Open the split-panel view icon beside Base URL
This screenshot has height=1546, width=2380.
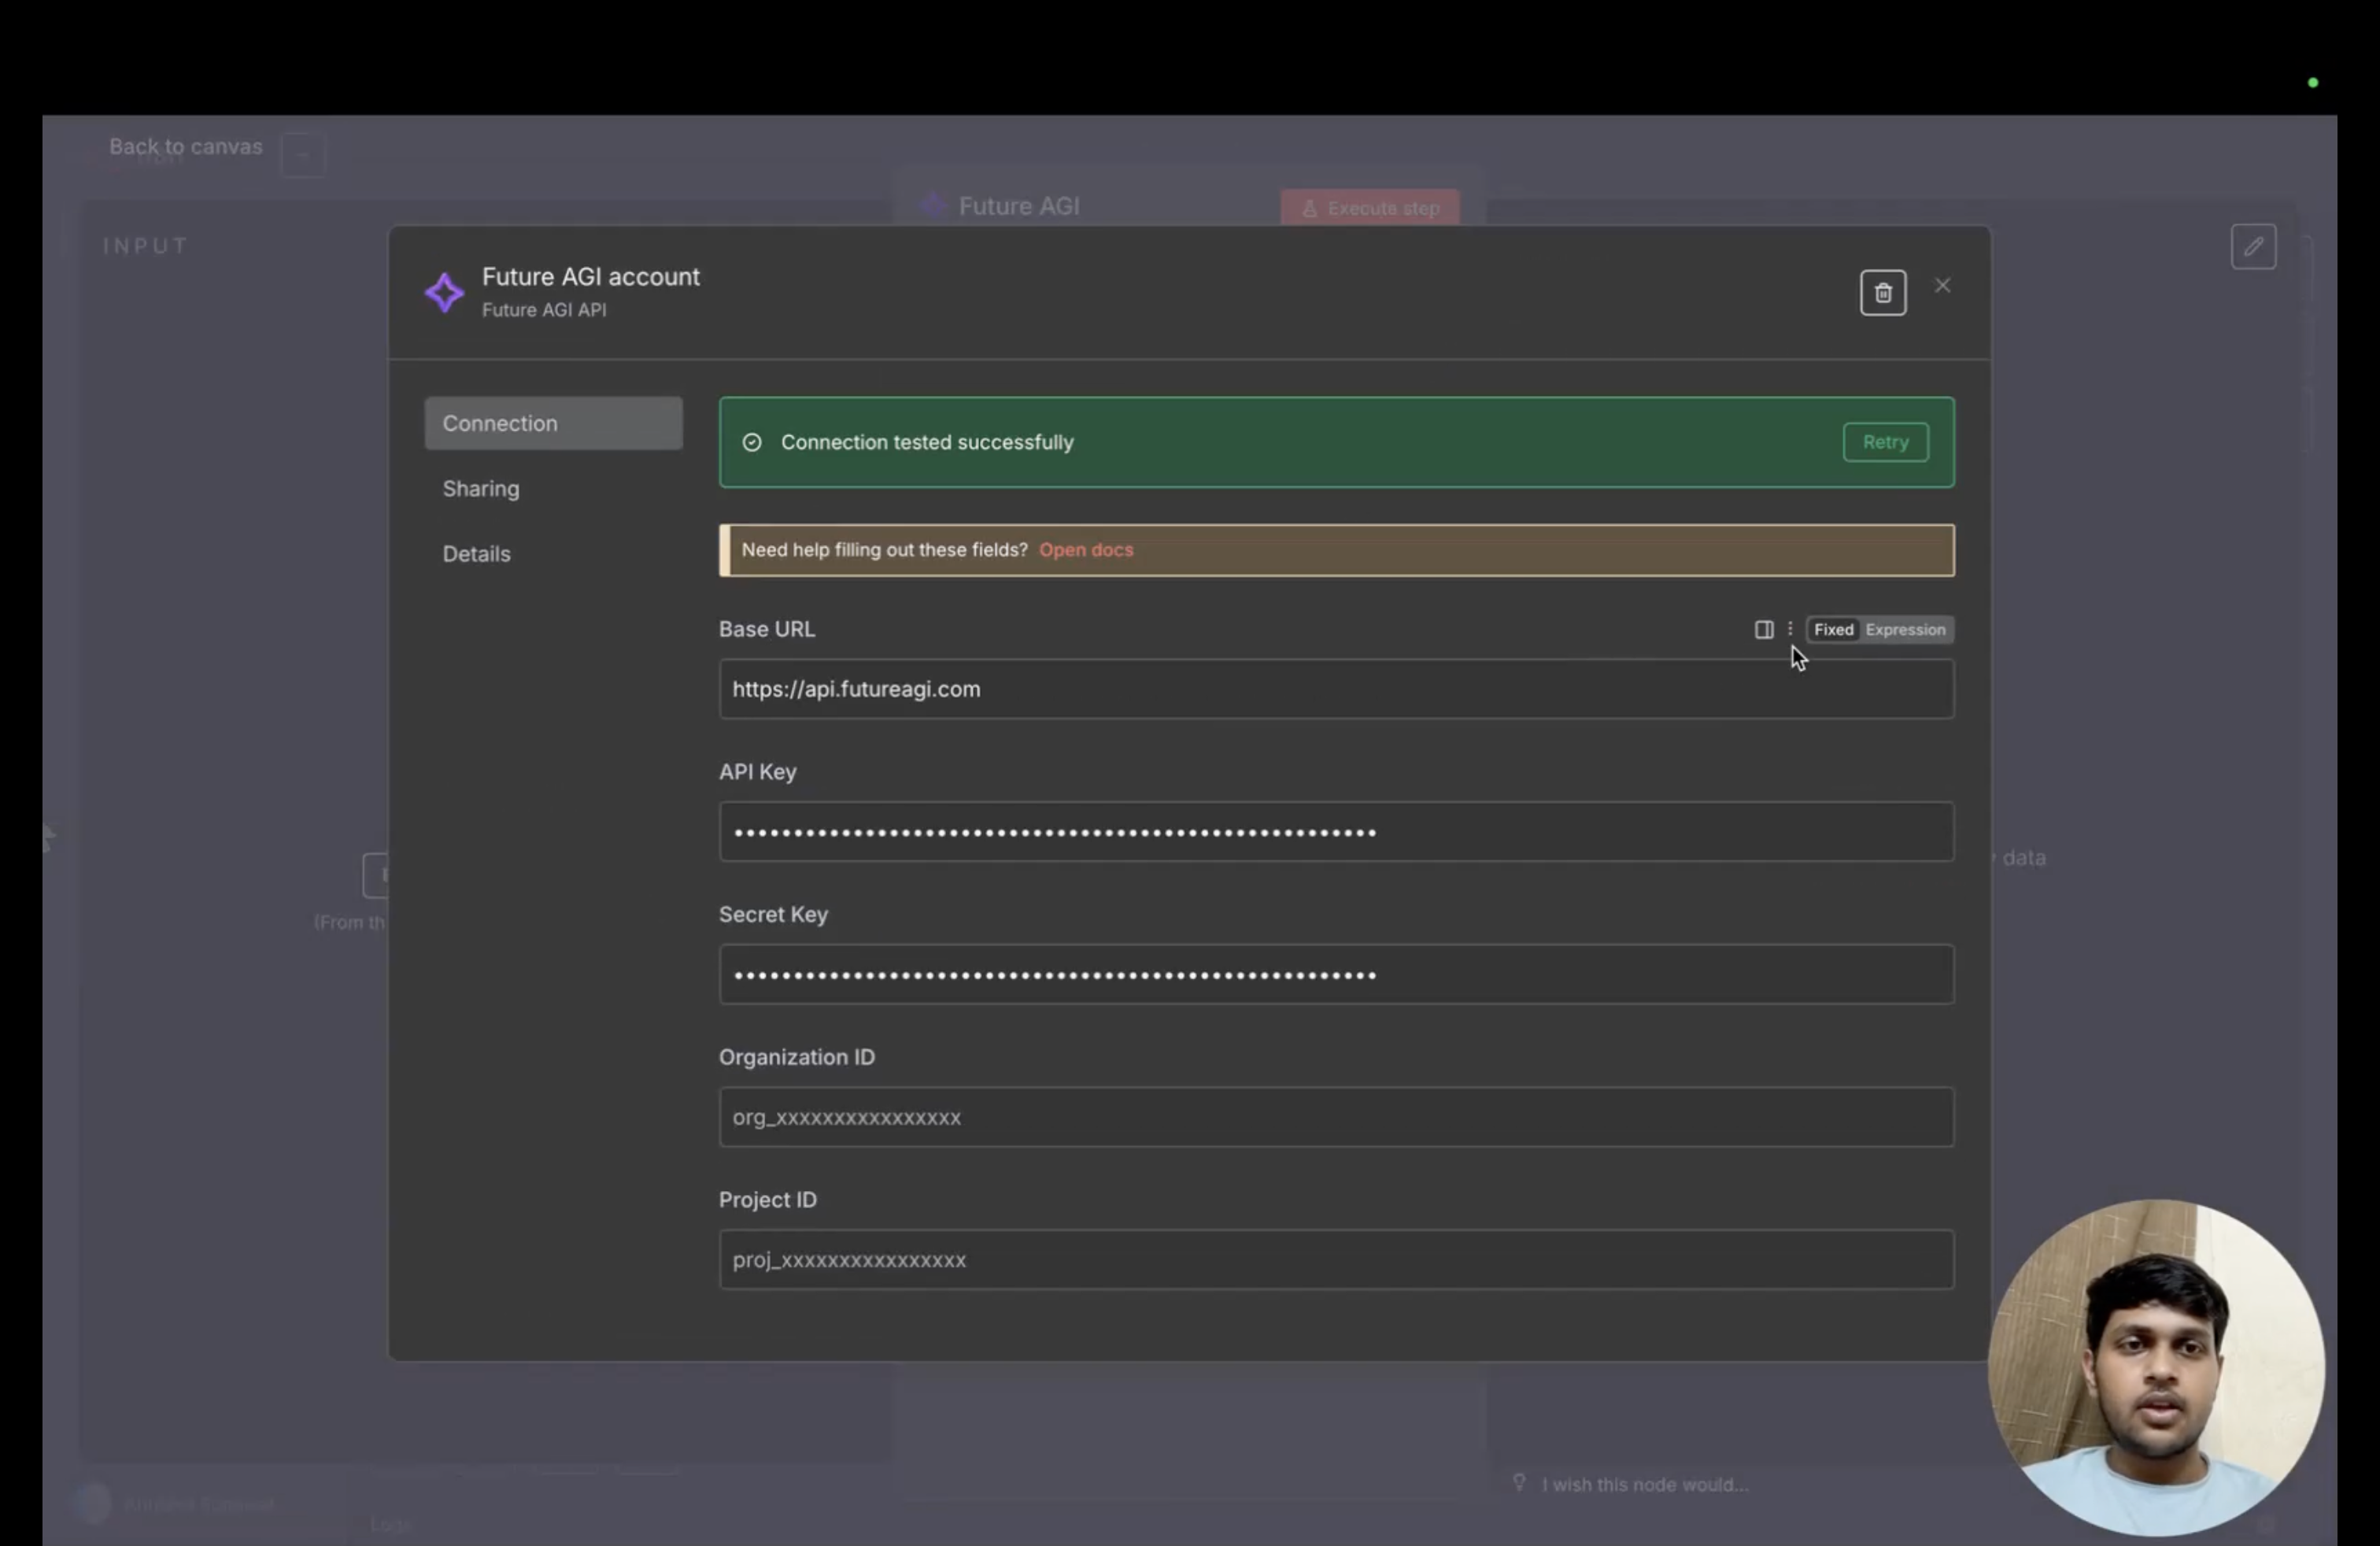[1764, 629]
